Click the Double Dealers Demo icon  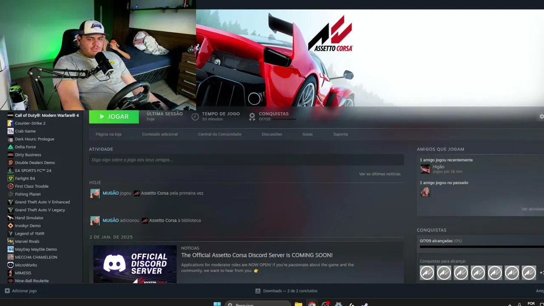click(11, 162)
